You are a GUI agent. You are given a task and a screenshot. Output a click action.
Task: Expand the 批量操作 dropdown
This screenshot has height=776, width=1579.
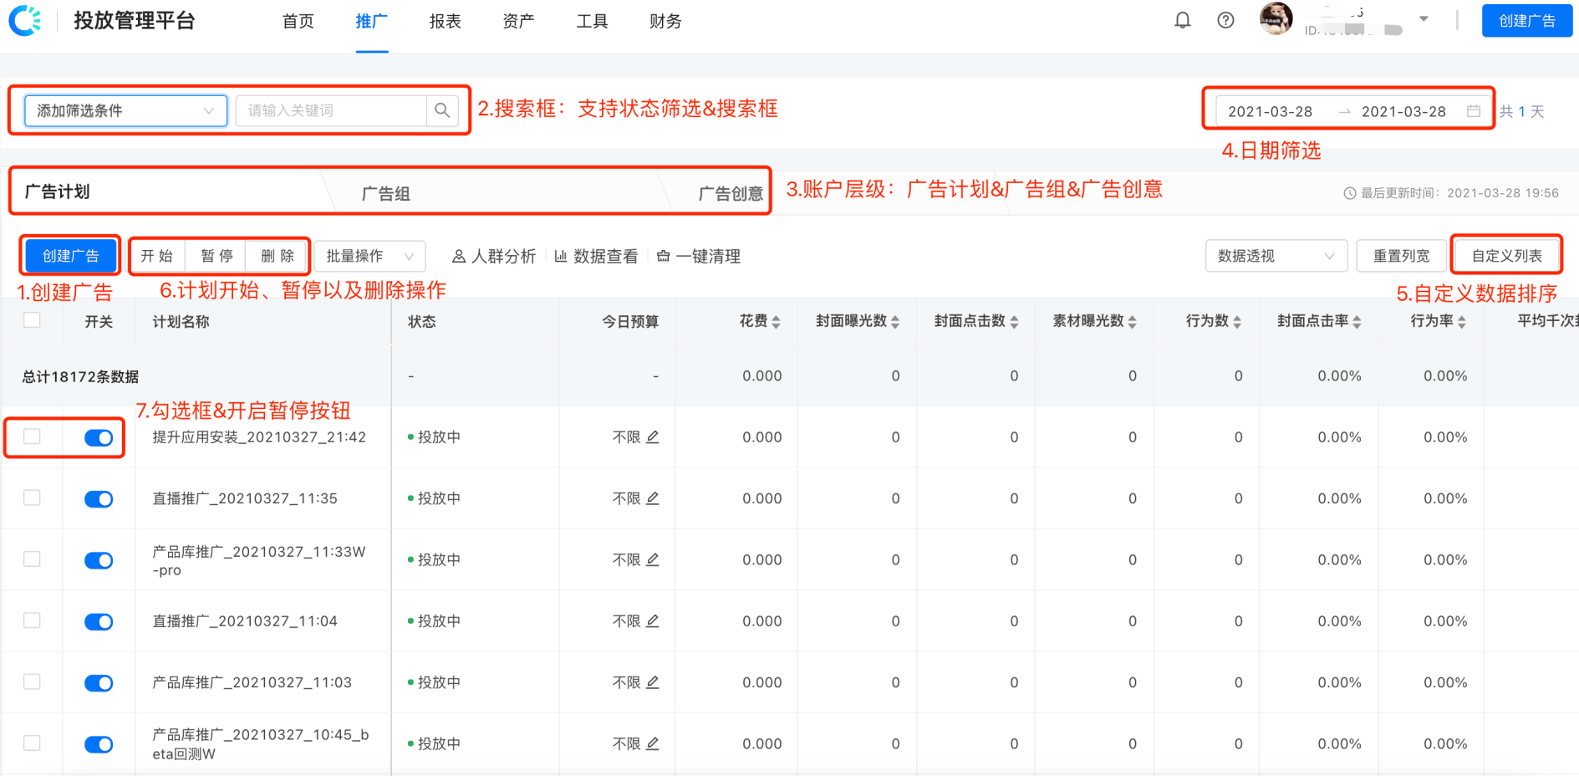click(x=368, y=256)
